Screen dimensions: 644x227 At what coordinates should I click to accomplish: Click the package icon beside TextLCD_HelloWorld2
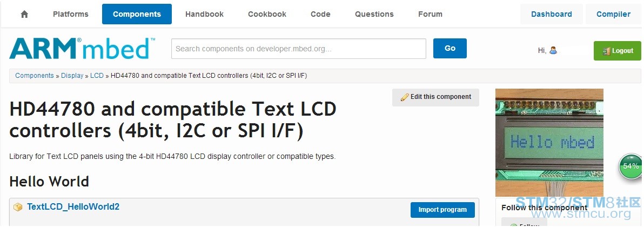[x=18, y=207]
